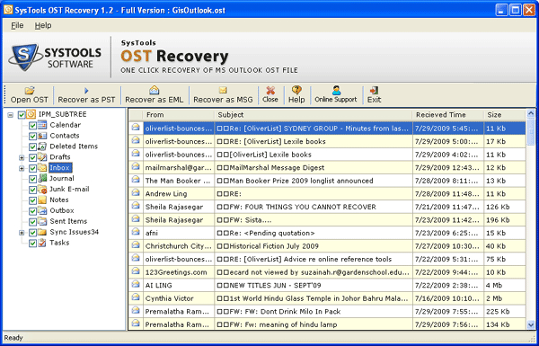This screenshot has width=539, height=346.
Task: Uncheck the IPM_SUBTREE checkbox
Action: point(22,114)
